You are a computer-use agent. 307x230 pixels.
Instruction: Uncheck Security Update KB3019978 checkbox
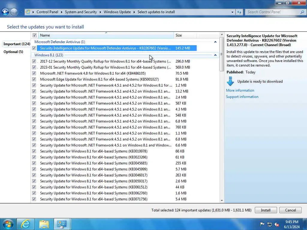tap(34, 151)
